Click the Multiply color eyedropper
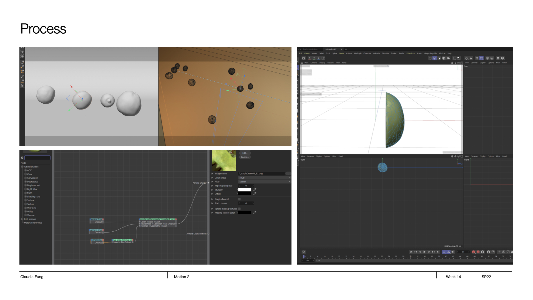 [x=255, y=190]
